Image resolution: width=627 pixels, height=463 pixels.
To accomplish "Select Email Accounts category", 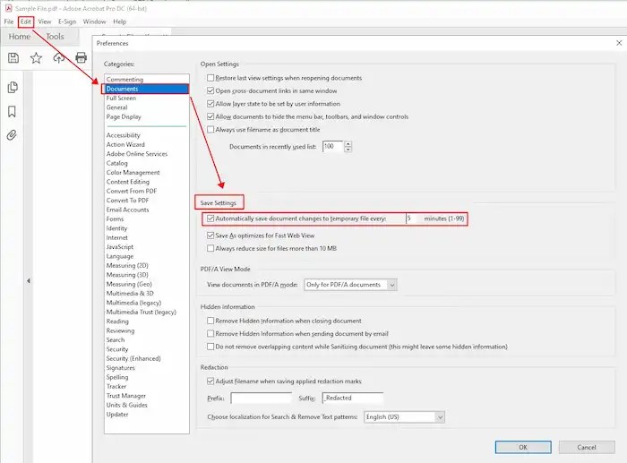I will [x=127, y=210].
